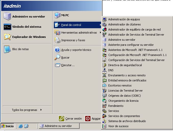Open Ejecutar... dialog entry
This screenshot has height=131, width=173.
pos(77,65)
